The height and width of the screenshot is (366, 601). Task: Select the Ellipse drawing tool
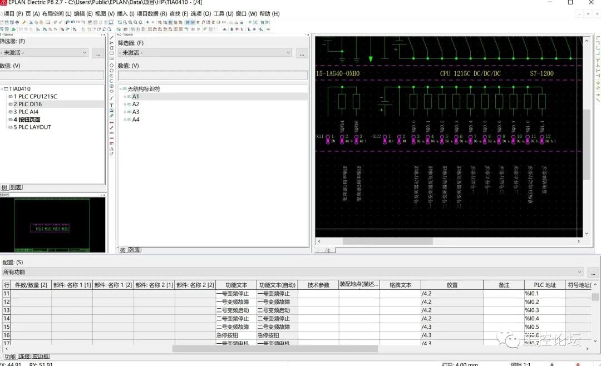click(x=111, y=91)
